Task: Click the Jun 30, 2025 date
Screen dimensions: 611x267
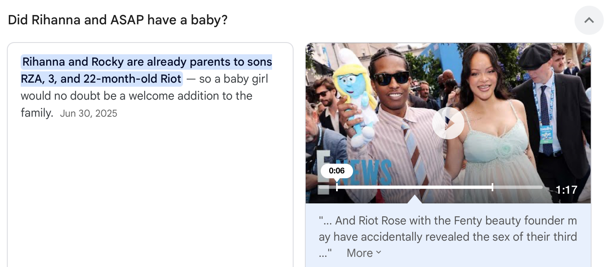Action: coord(88,113)
